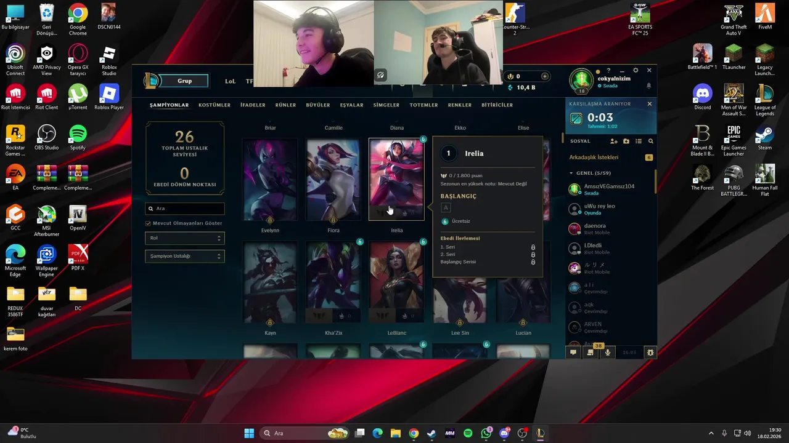Open Discord desktop shortcut

(703, 97)
